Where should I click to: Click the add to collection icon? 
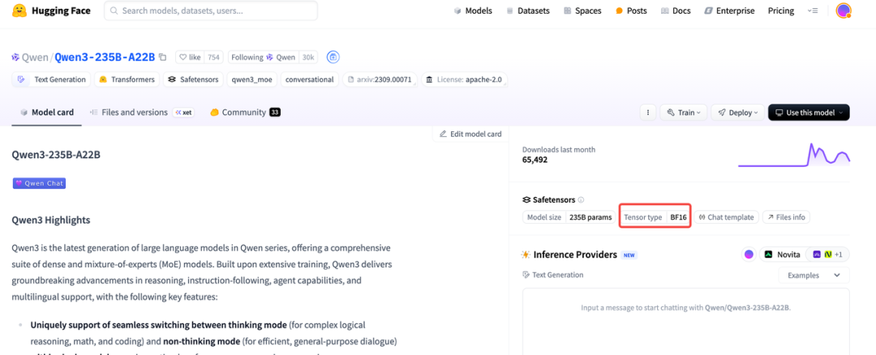[333, 57]
